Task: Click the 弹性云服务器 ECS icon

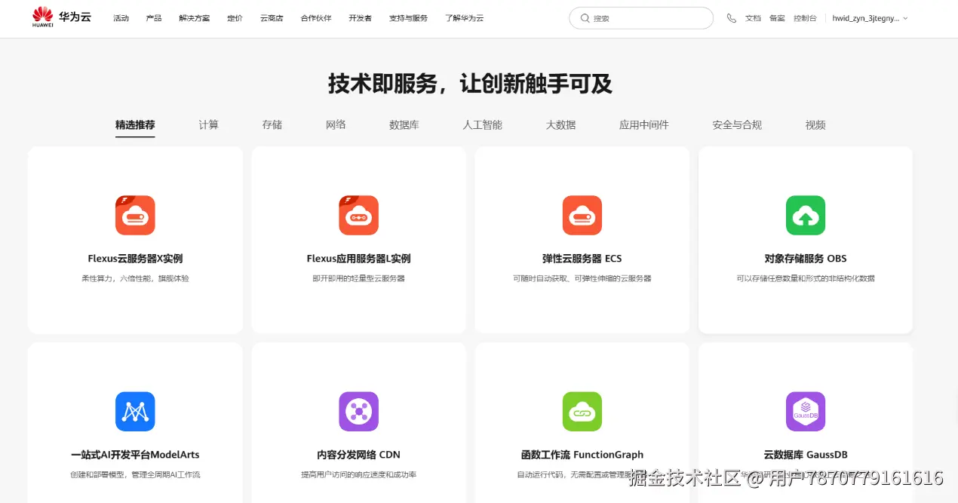Action: coord(582,215)
